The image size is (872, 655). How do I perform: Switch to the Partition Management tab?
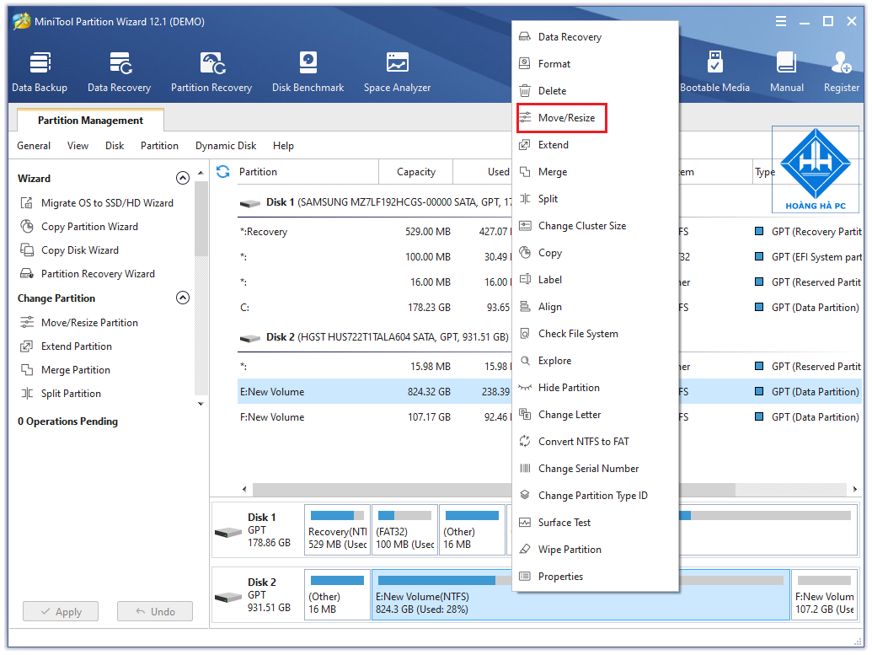click(x=89, y=121)
